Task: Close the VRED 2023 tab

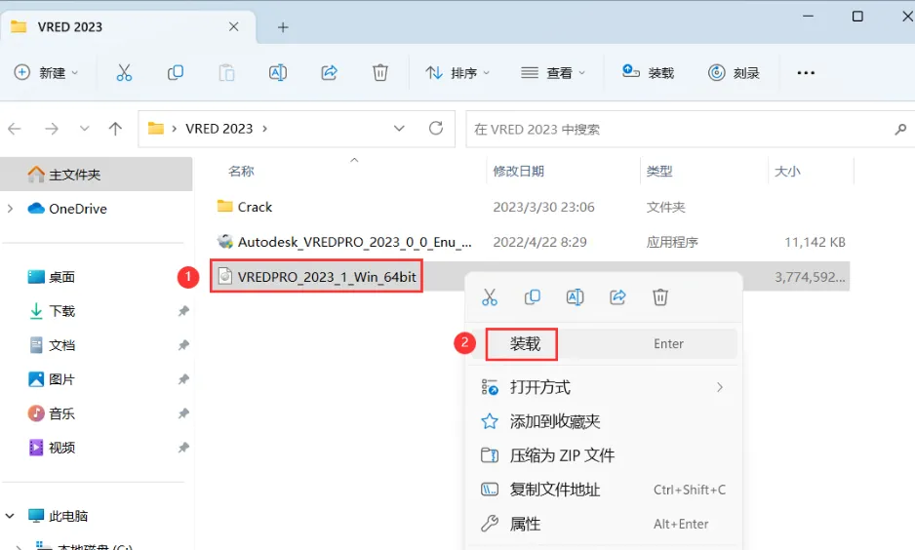Action: pyautogui.click(x=233, y=27)
